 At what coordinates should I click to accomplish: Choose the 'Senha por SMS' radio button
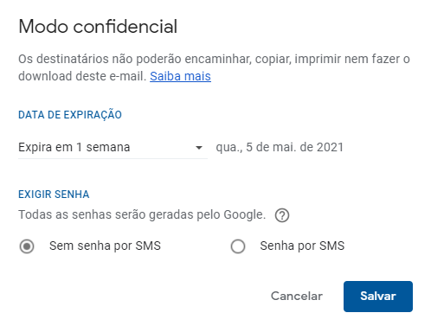click(x=238, y=246)
